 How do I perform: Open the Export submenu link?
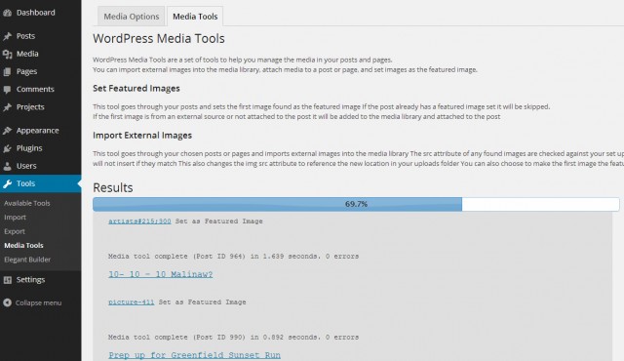15,231
